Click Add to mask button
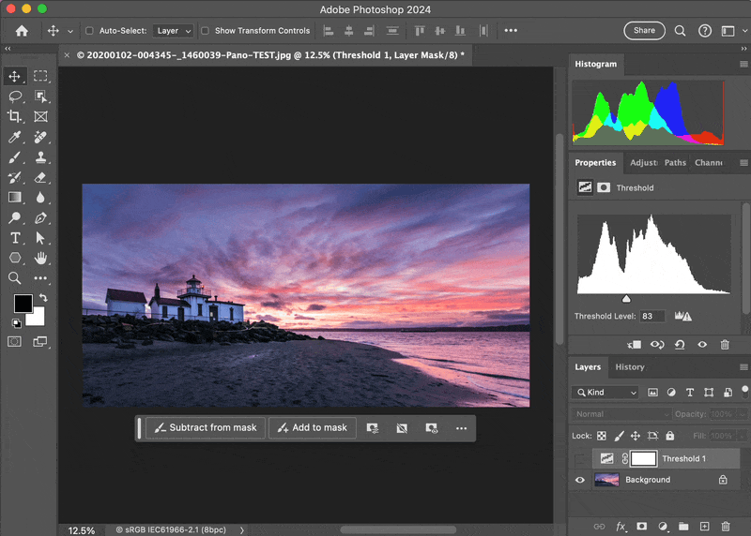 pos(313,428)
